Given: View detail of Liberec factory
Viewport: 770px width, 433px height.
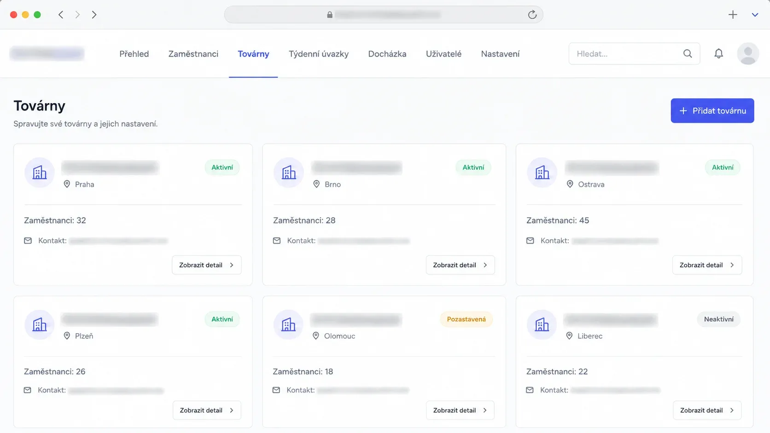Looking at the screenshot, I should click(x=707, y=410).
